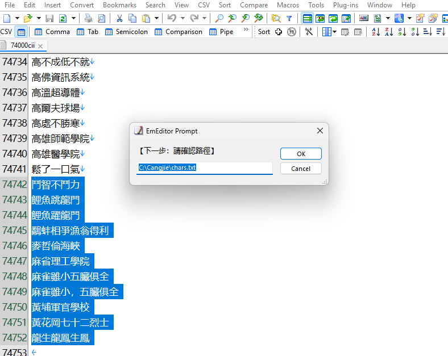Click the Open file folder icon
The image size is (448, 356).
click(28, 19)
